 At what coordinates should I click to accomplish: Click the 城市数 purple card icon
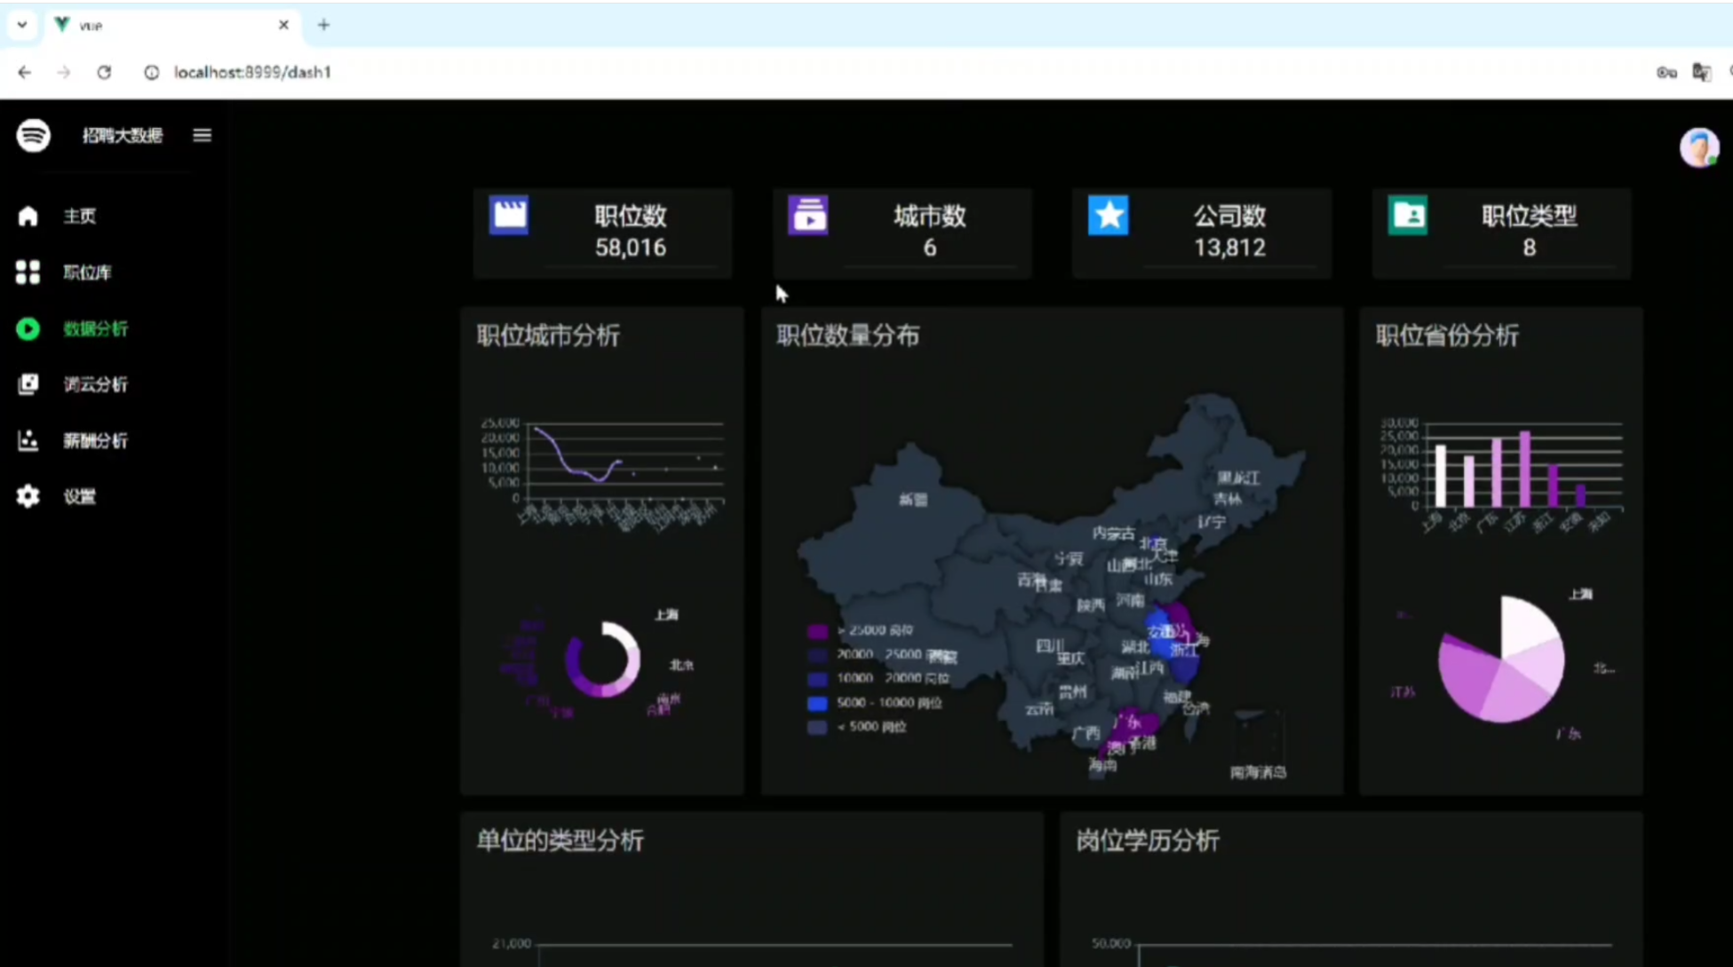[x=808, y=215]
